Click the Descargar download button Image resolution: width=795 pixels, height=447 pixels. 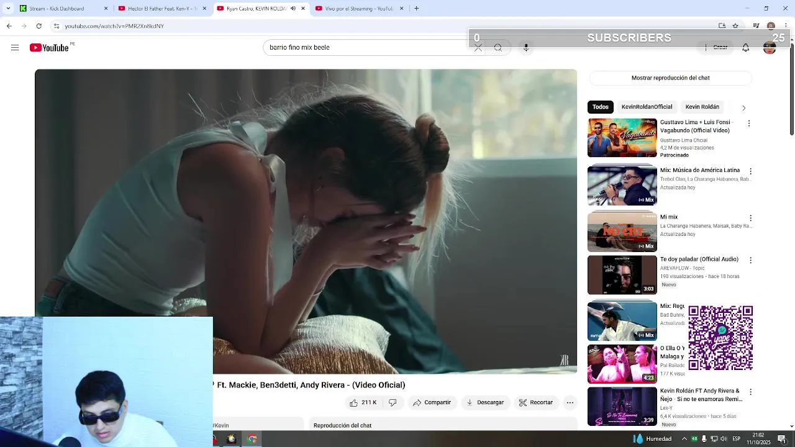point(485,402)
